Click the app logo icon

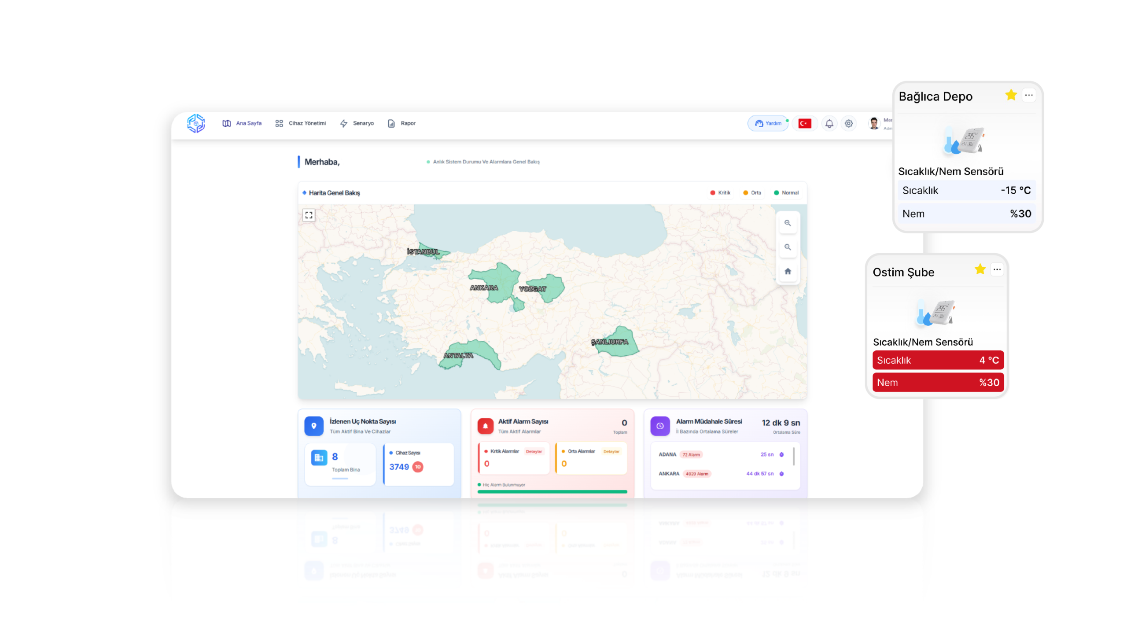(x=196, y=123)
